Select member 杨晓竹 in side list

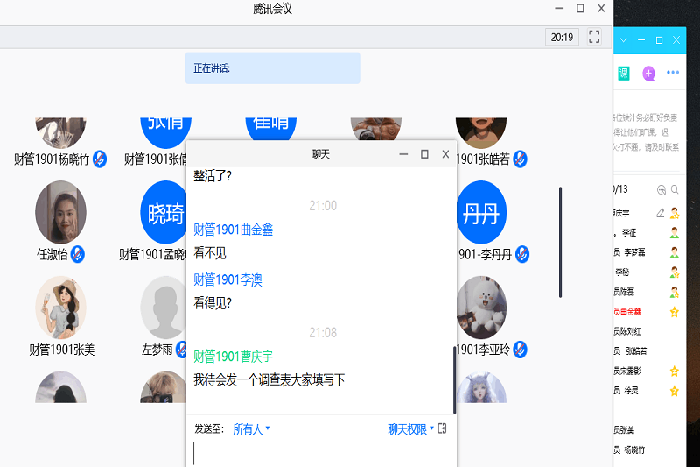click(x=629, y=450)
